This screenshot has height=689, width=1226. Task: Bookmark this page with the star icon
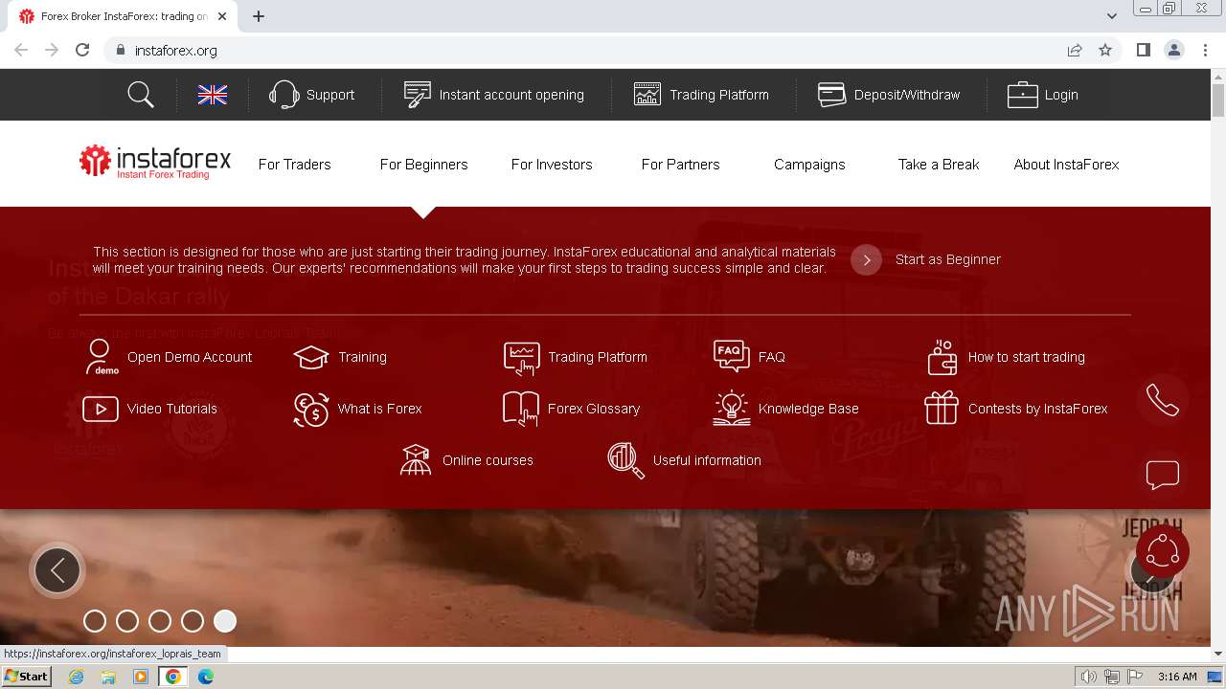coord(1105,50)
